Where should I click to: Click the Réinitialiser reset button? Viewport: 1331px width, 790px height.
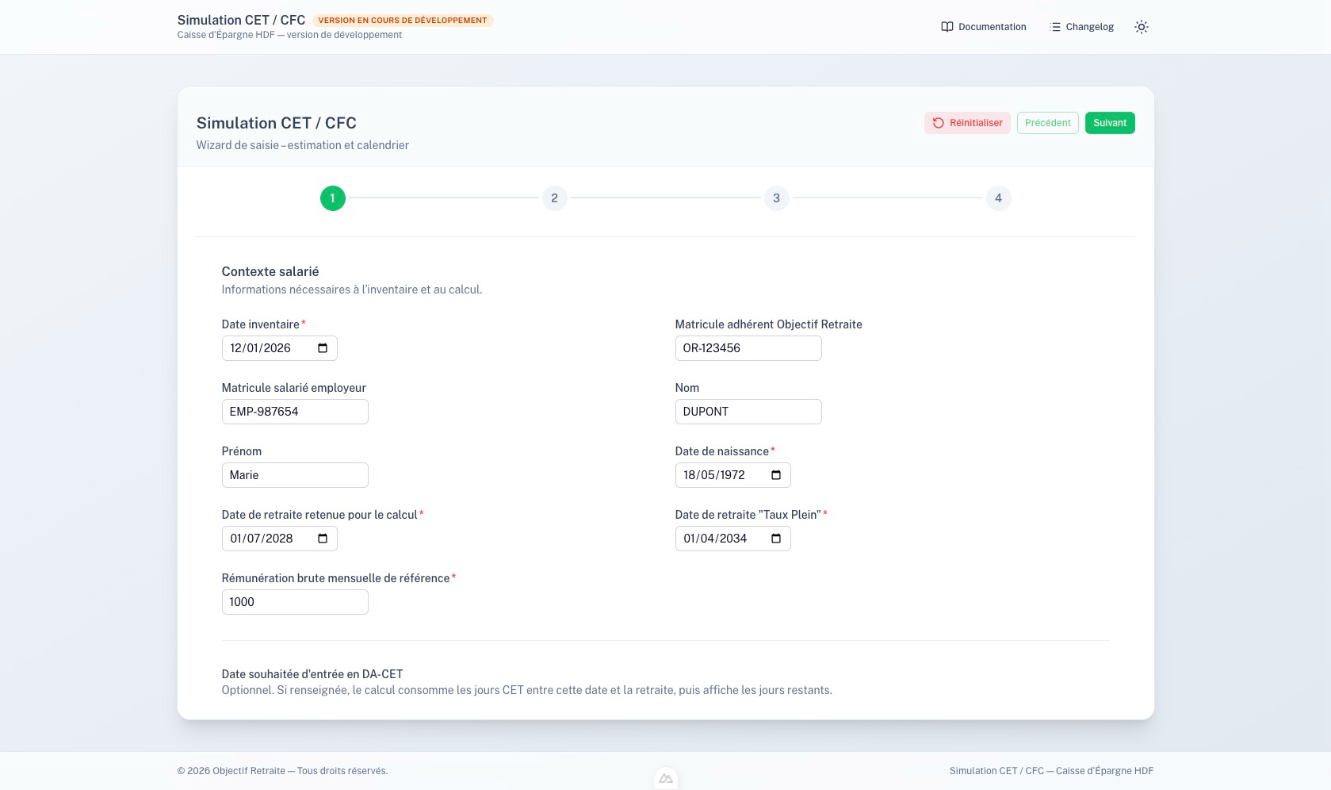pos(967,123)
